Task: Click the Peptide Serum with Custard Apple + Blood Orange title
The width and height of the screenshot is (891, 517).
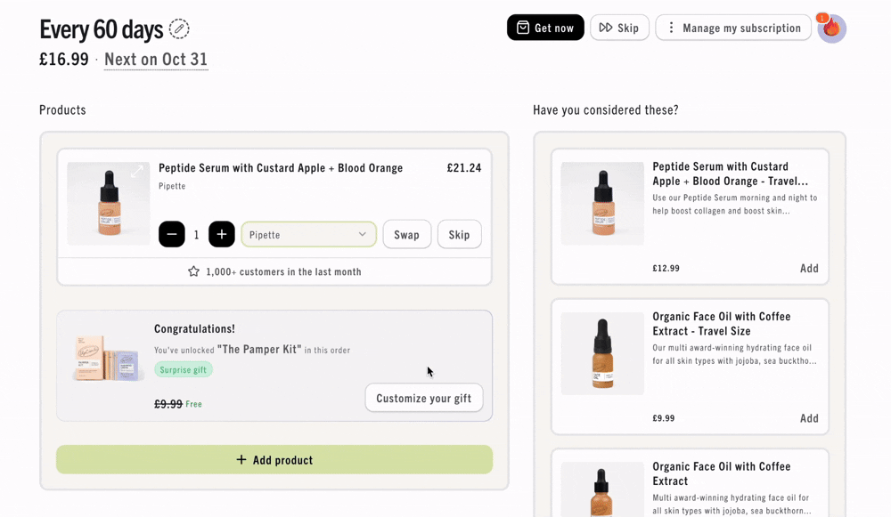Action: [x=281, y=168]
